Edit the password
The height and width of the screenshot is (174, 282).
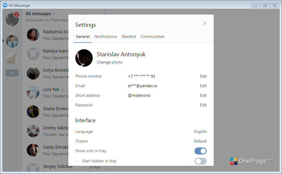(x=203, y=105)
